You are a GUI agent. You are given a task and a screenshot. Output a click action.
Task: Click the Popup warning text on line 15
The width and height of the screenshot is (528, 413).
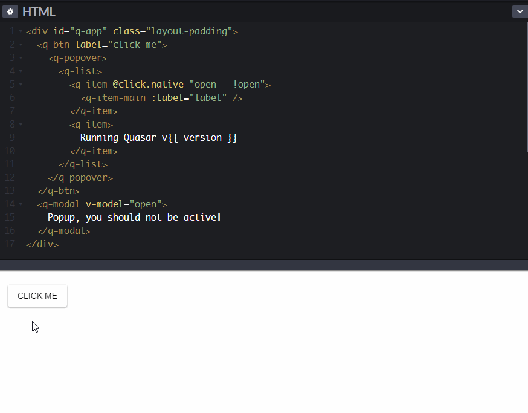pos(134,217)
